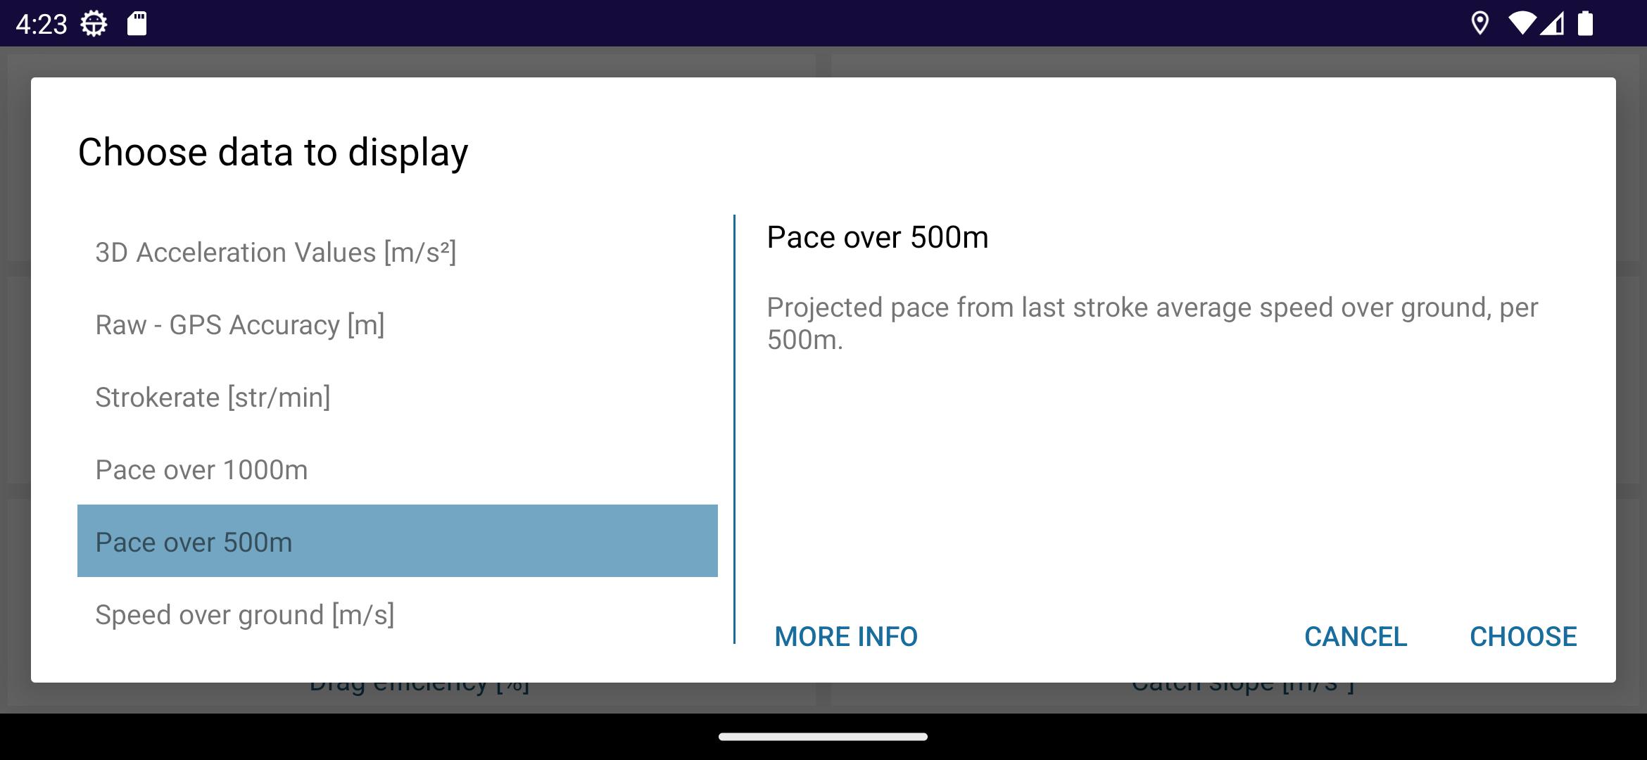Open MORE INFO for selected data
Viewport: 1647px width, 760px height.
[x=846, y=636]
